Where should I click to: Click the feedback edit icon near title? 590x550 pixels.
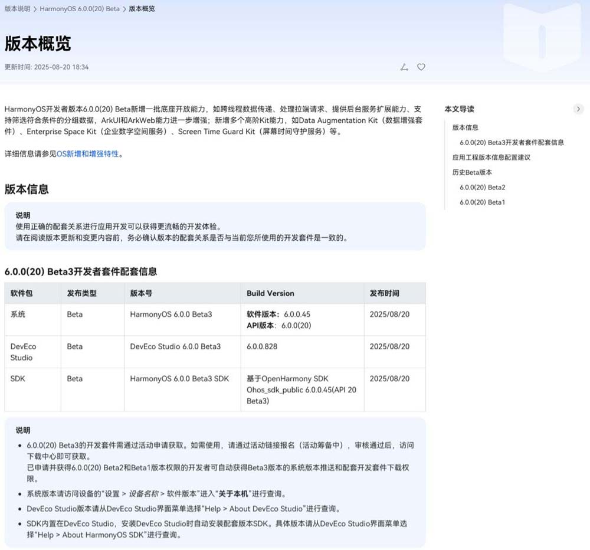[404, 67]
